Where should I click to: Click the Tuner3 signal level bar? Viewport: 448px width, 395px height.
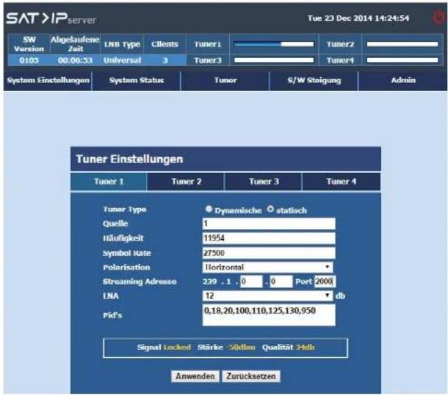(274, 60)
